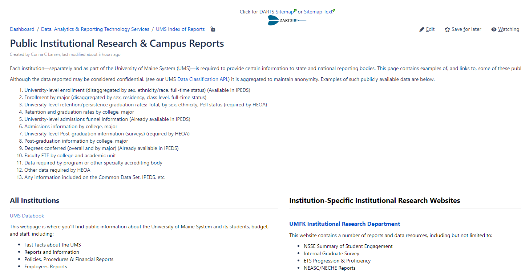Click the 'All Institutions' heading

[x=35, y=200]
